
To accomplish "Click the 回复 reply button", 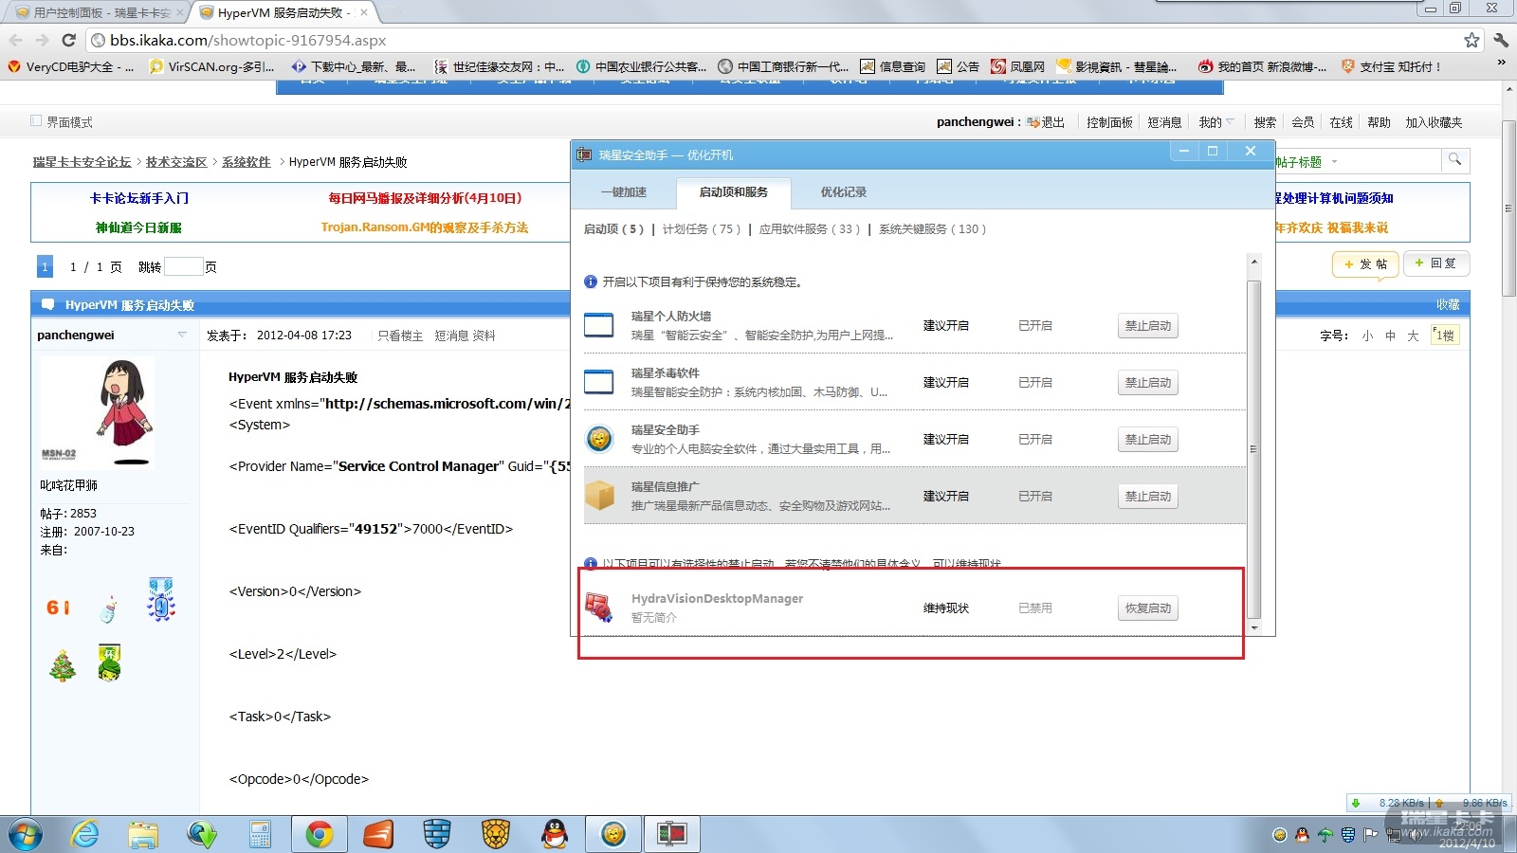I will (x=1436, y=263).
